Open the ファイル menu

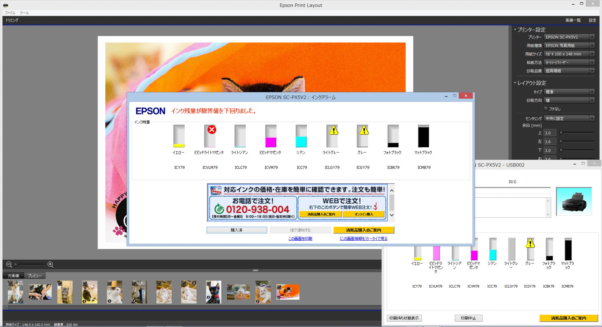(10, 13)
